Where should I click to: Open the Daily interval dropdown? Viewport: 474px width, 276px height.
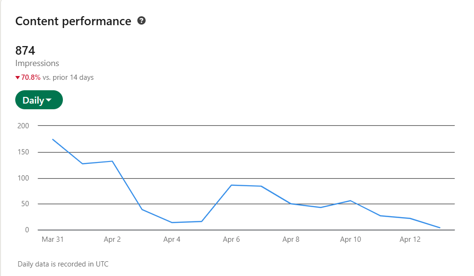coord(39,100)
